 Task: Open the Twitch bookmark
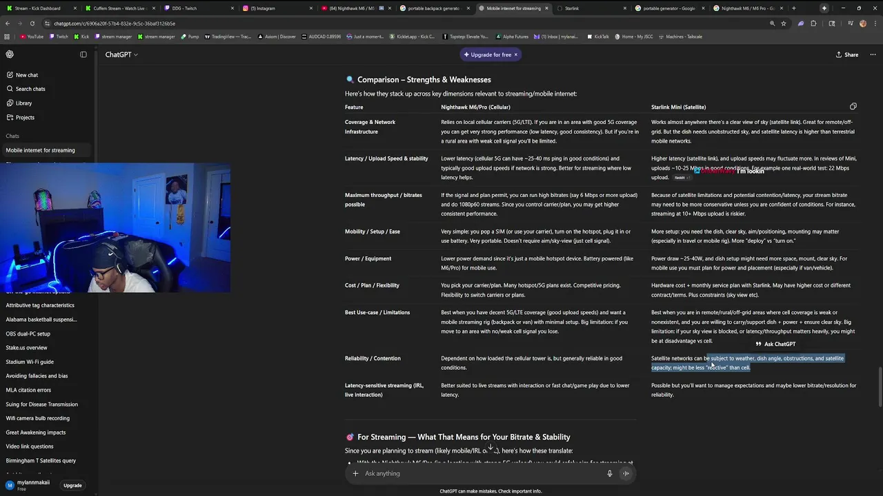(59, 37)
